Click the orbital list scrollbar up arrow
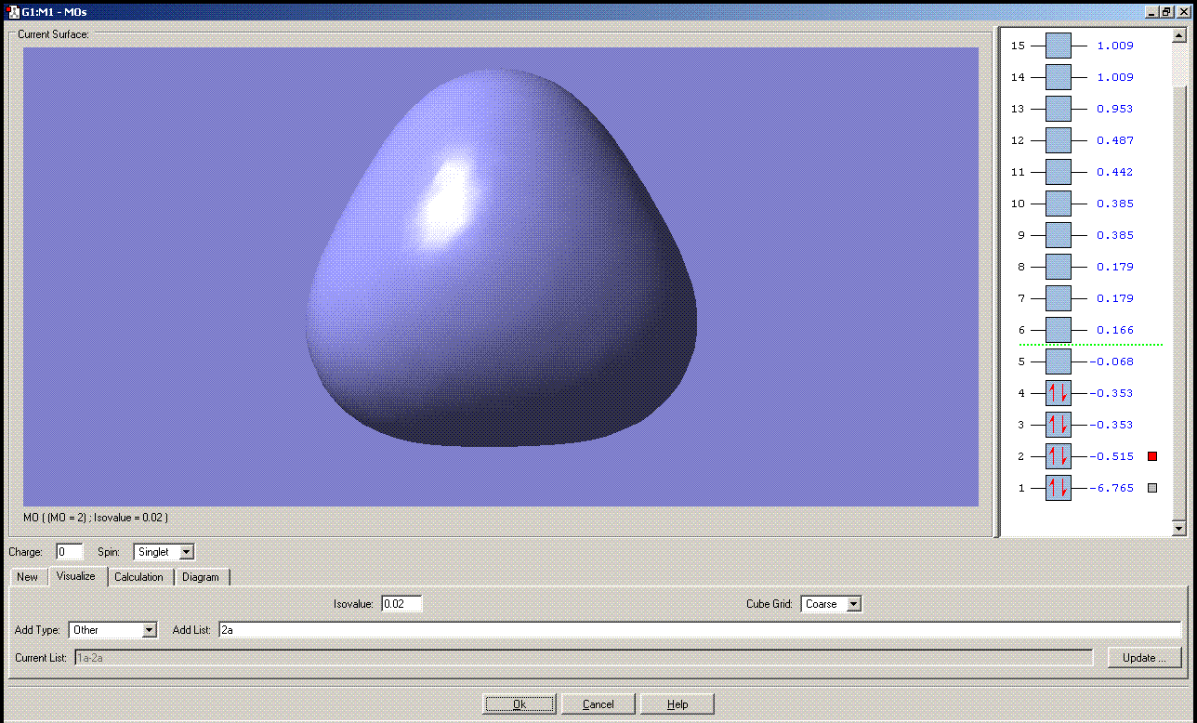 tap(1179, 36)
